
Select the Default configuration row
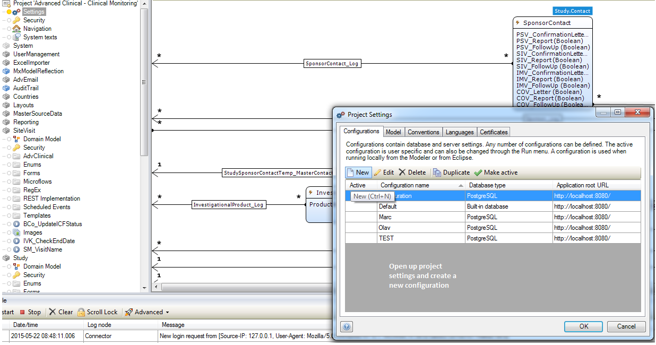coord(493,206)
